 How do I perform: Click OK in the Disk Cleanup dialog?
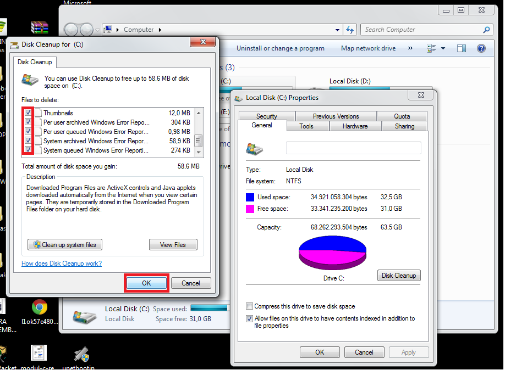pos(146,283)
